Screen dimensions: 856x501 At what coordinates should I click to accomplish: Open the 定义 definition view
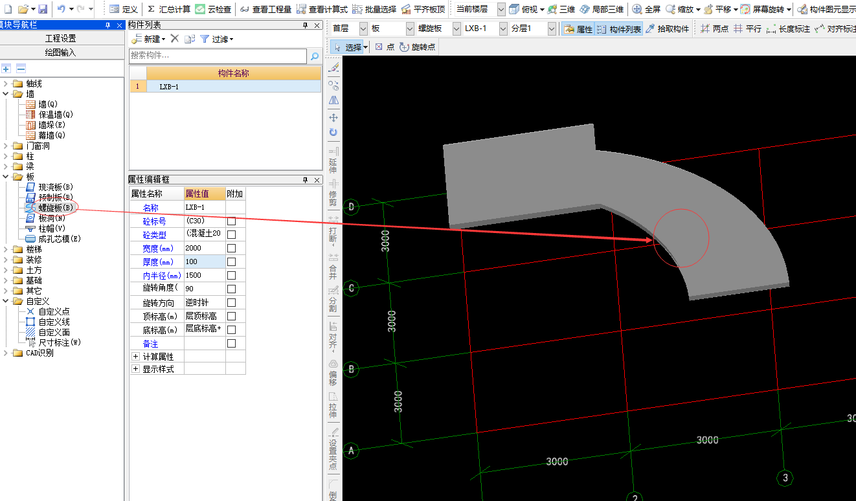pyautogui.click(x=124, y=9)
